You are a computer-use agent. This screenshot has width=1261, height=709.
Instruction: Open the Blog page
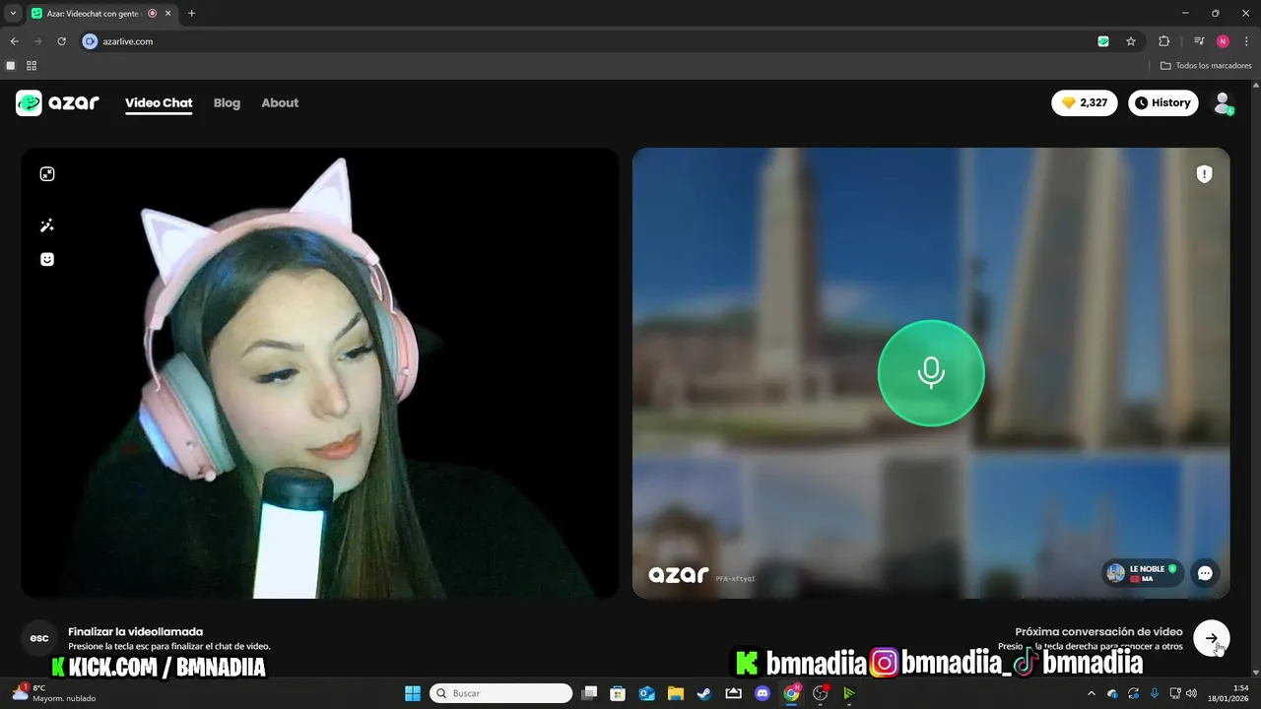click(227, 102)
